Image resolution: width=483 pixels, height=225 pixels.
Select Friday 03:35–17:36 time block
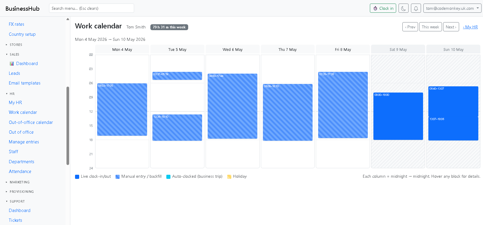[343, 105]
